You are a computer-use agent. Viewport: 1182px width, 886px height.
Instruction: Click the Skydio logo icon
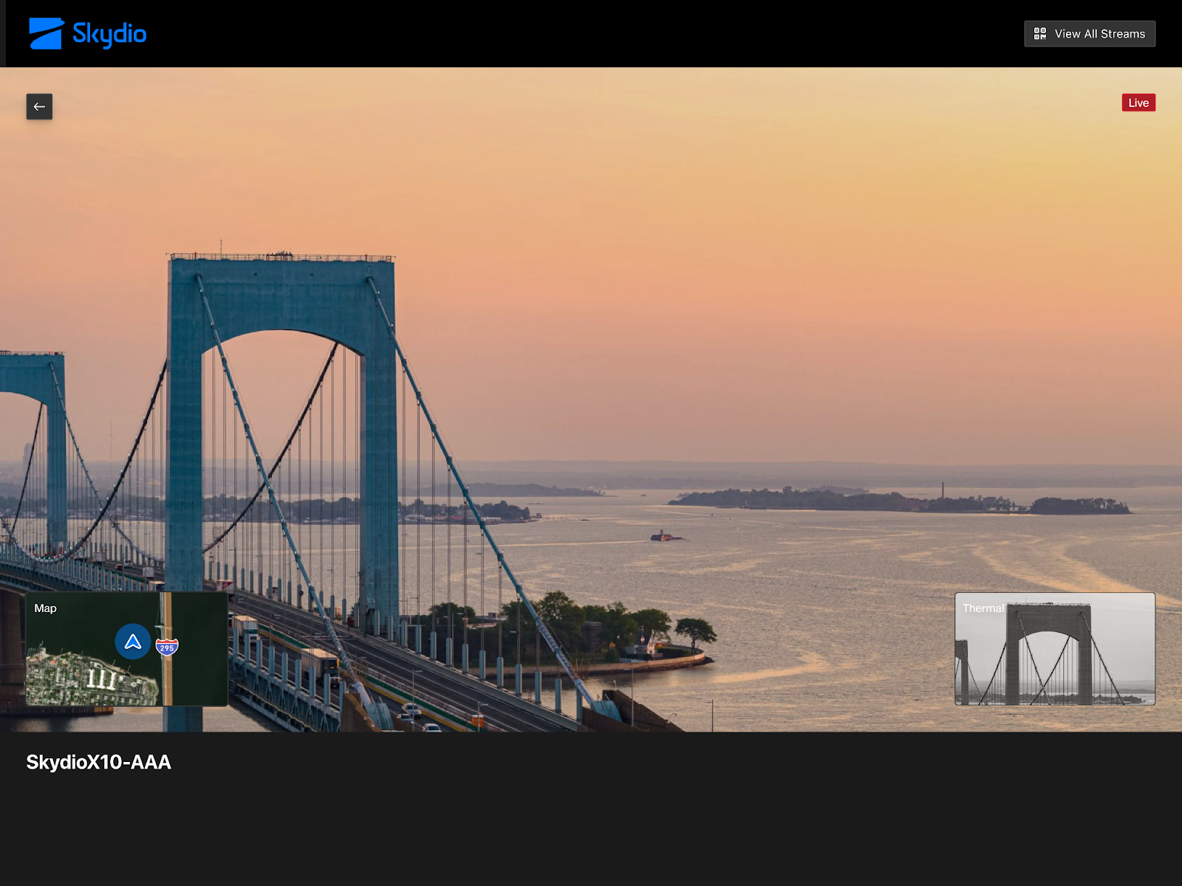point(47,34)
